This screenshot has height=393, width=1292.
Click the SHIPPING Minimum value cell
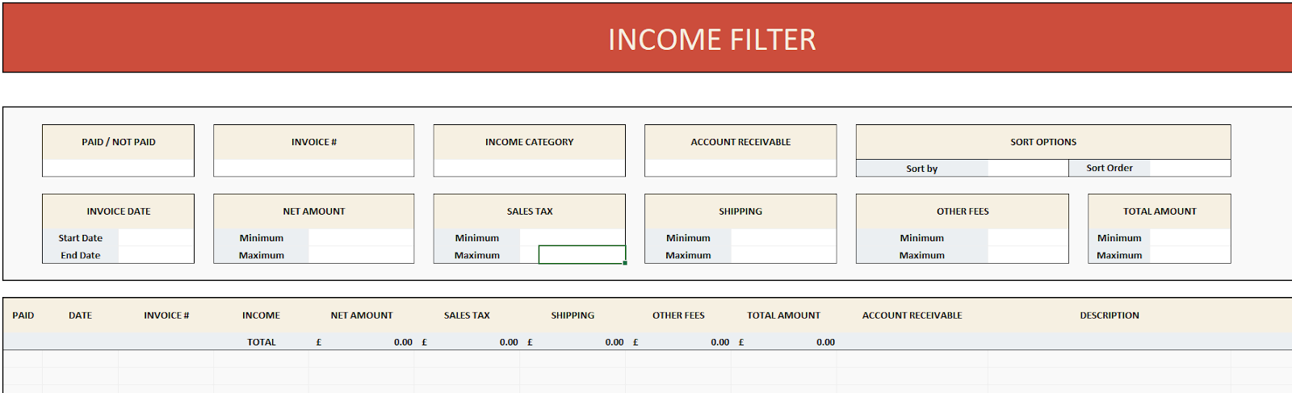(x=782, y=238)
